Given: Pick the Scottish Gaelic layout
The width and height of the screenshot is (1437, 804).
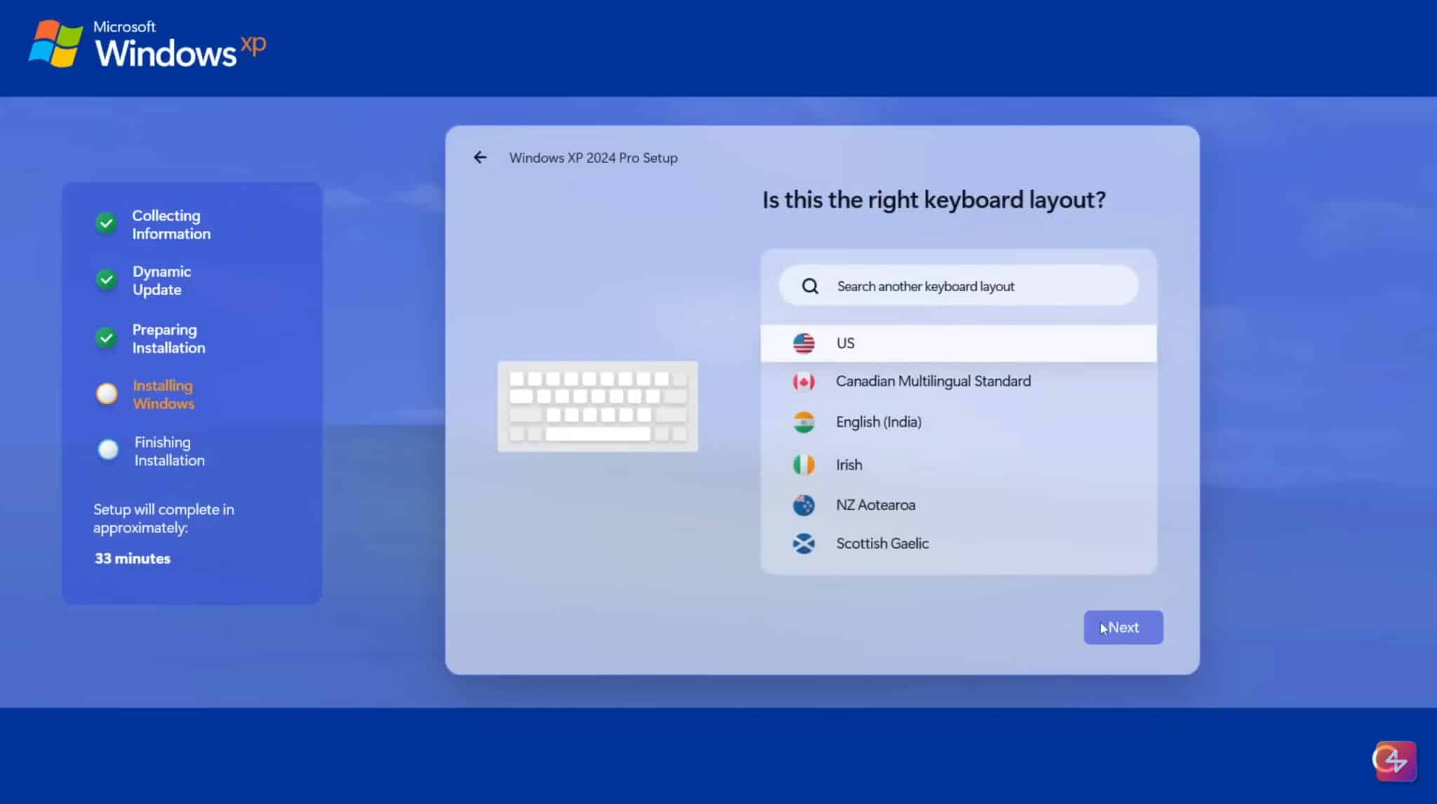Looking at the screenshot, I should (958, 544).
